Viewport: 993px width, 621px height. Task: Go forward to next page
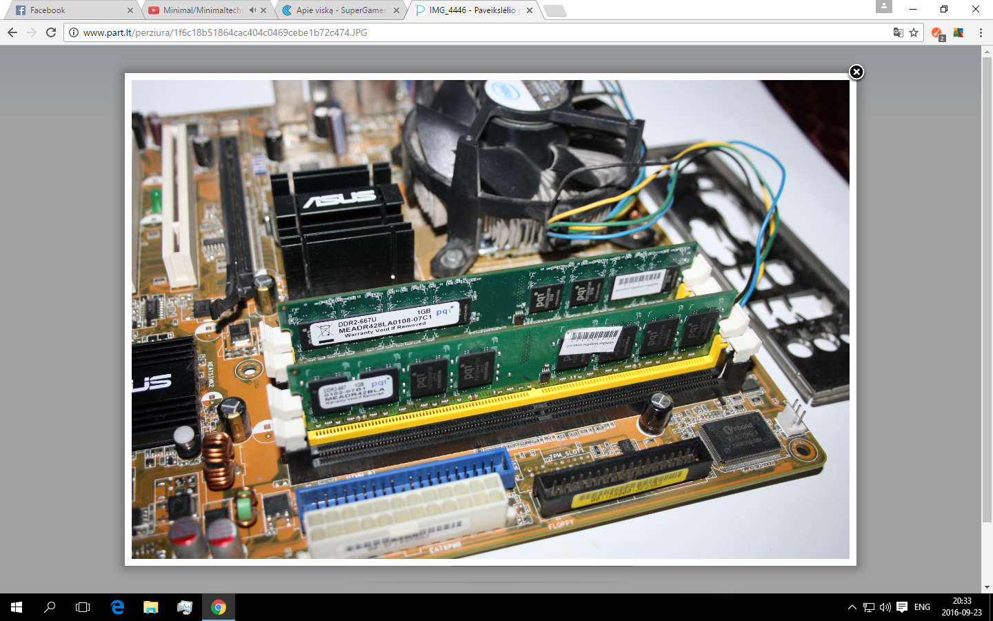pos(32,32)
